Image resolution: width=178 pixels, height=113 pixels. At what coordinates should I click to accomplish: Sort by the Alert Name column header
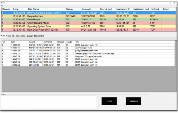[46, 9]
